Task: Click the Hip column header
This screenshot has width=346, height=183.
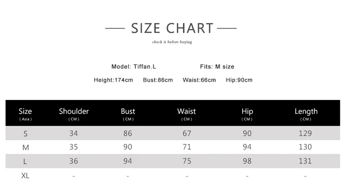Action: click(247, 113)
